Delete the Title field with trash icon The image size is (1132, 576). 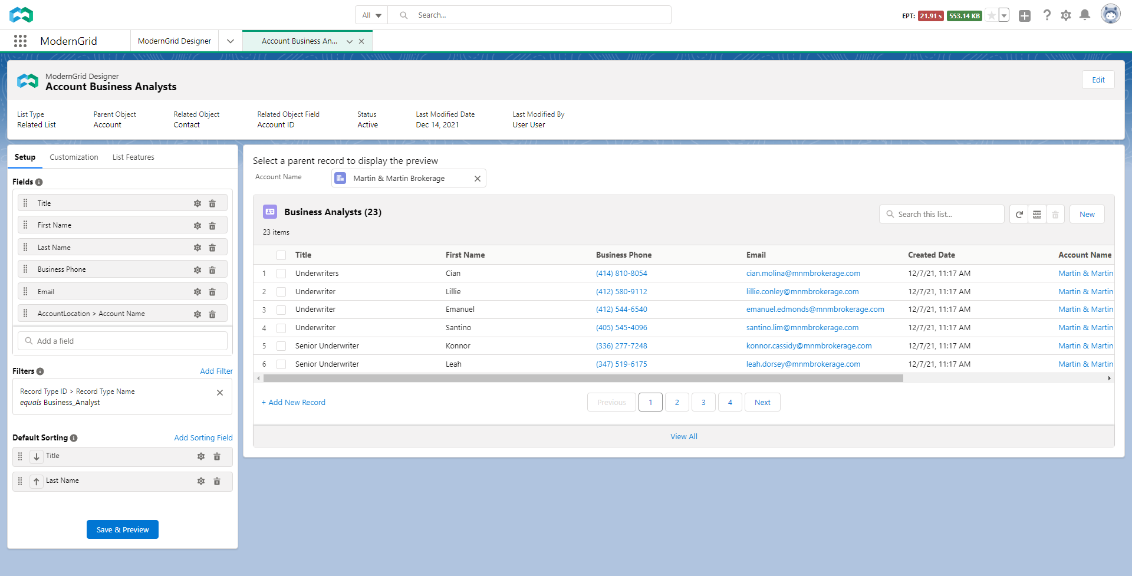click(212, 203)
